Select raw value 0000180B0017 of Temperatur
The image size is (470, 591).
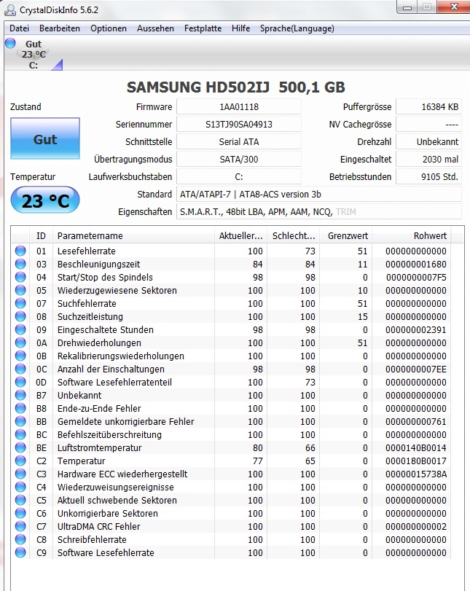(416, 461)
